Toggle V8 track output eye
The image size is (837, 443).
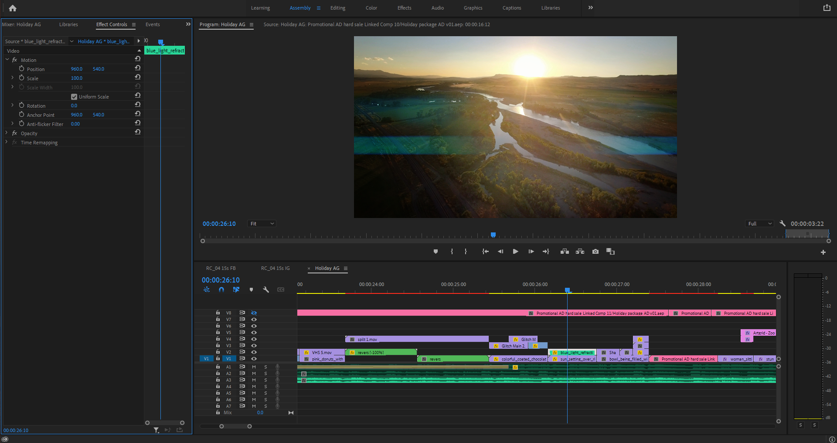[254, 313]
